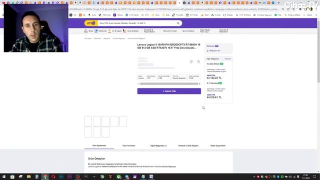Open the Mücevher & Saat category
Image resolution: width=320 pixels, height=180 pixels.
click(170, 31)
